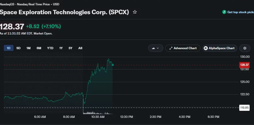Click the red 128.37 price label
Viewport: 254px width, 125px height.
click(244, 65)
